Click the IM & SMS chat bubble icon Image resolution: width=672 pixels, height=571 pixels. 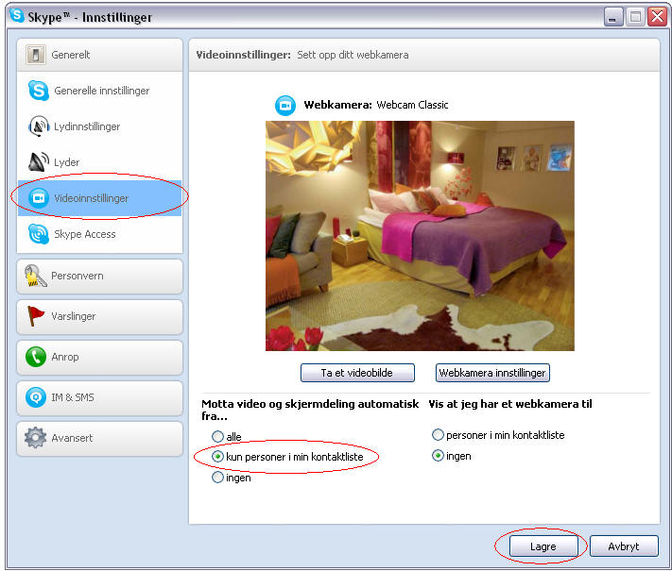[36, 397]
